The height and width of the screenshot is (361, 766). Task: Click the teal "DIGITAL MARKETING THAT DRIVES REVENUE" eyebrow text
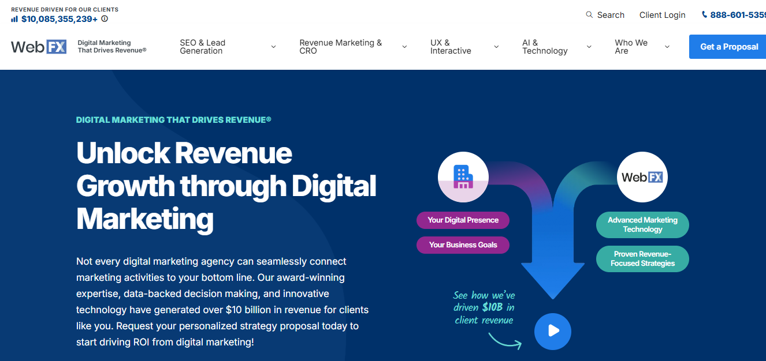tap(174, 120)
